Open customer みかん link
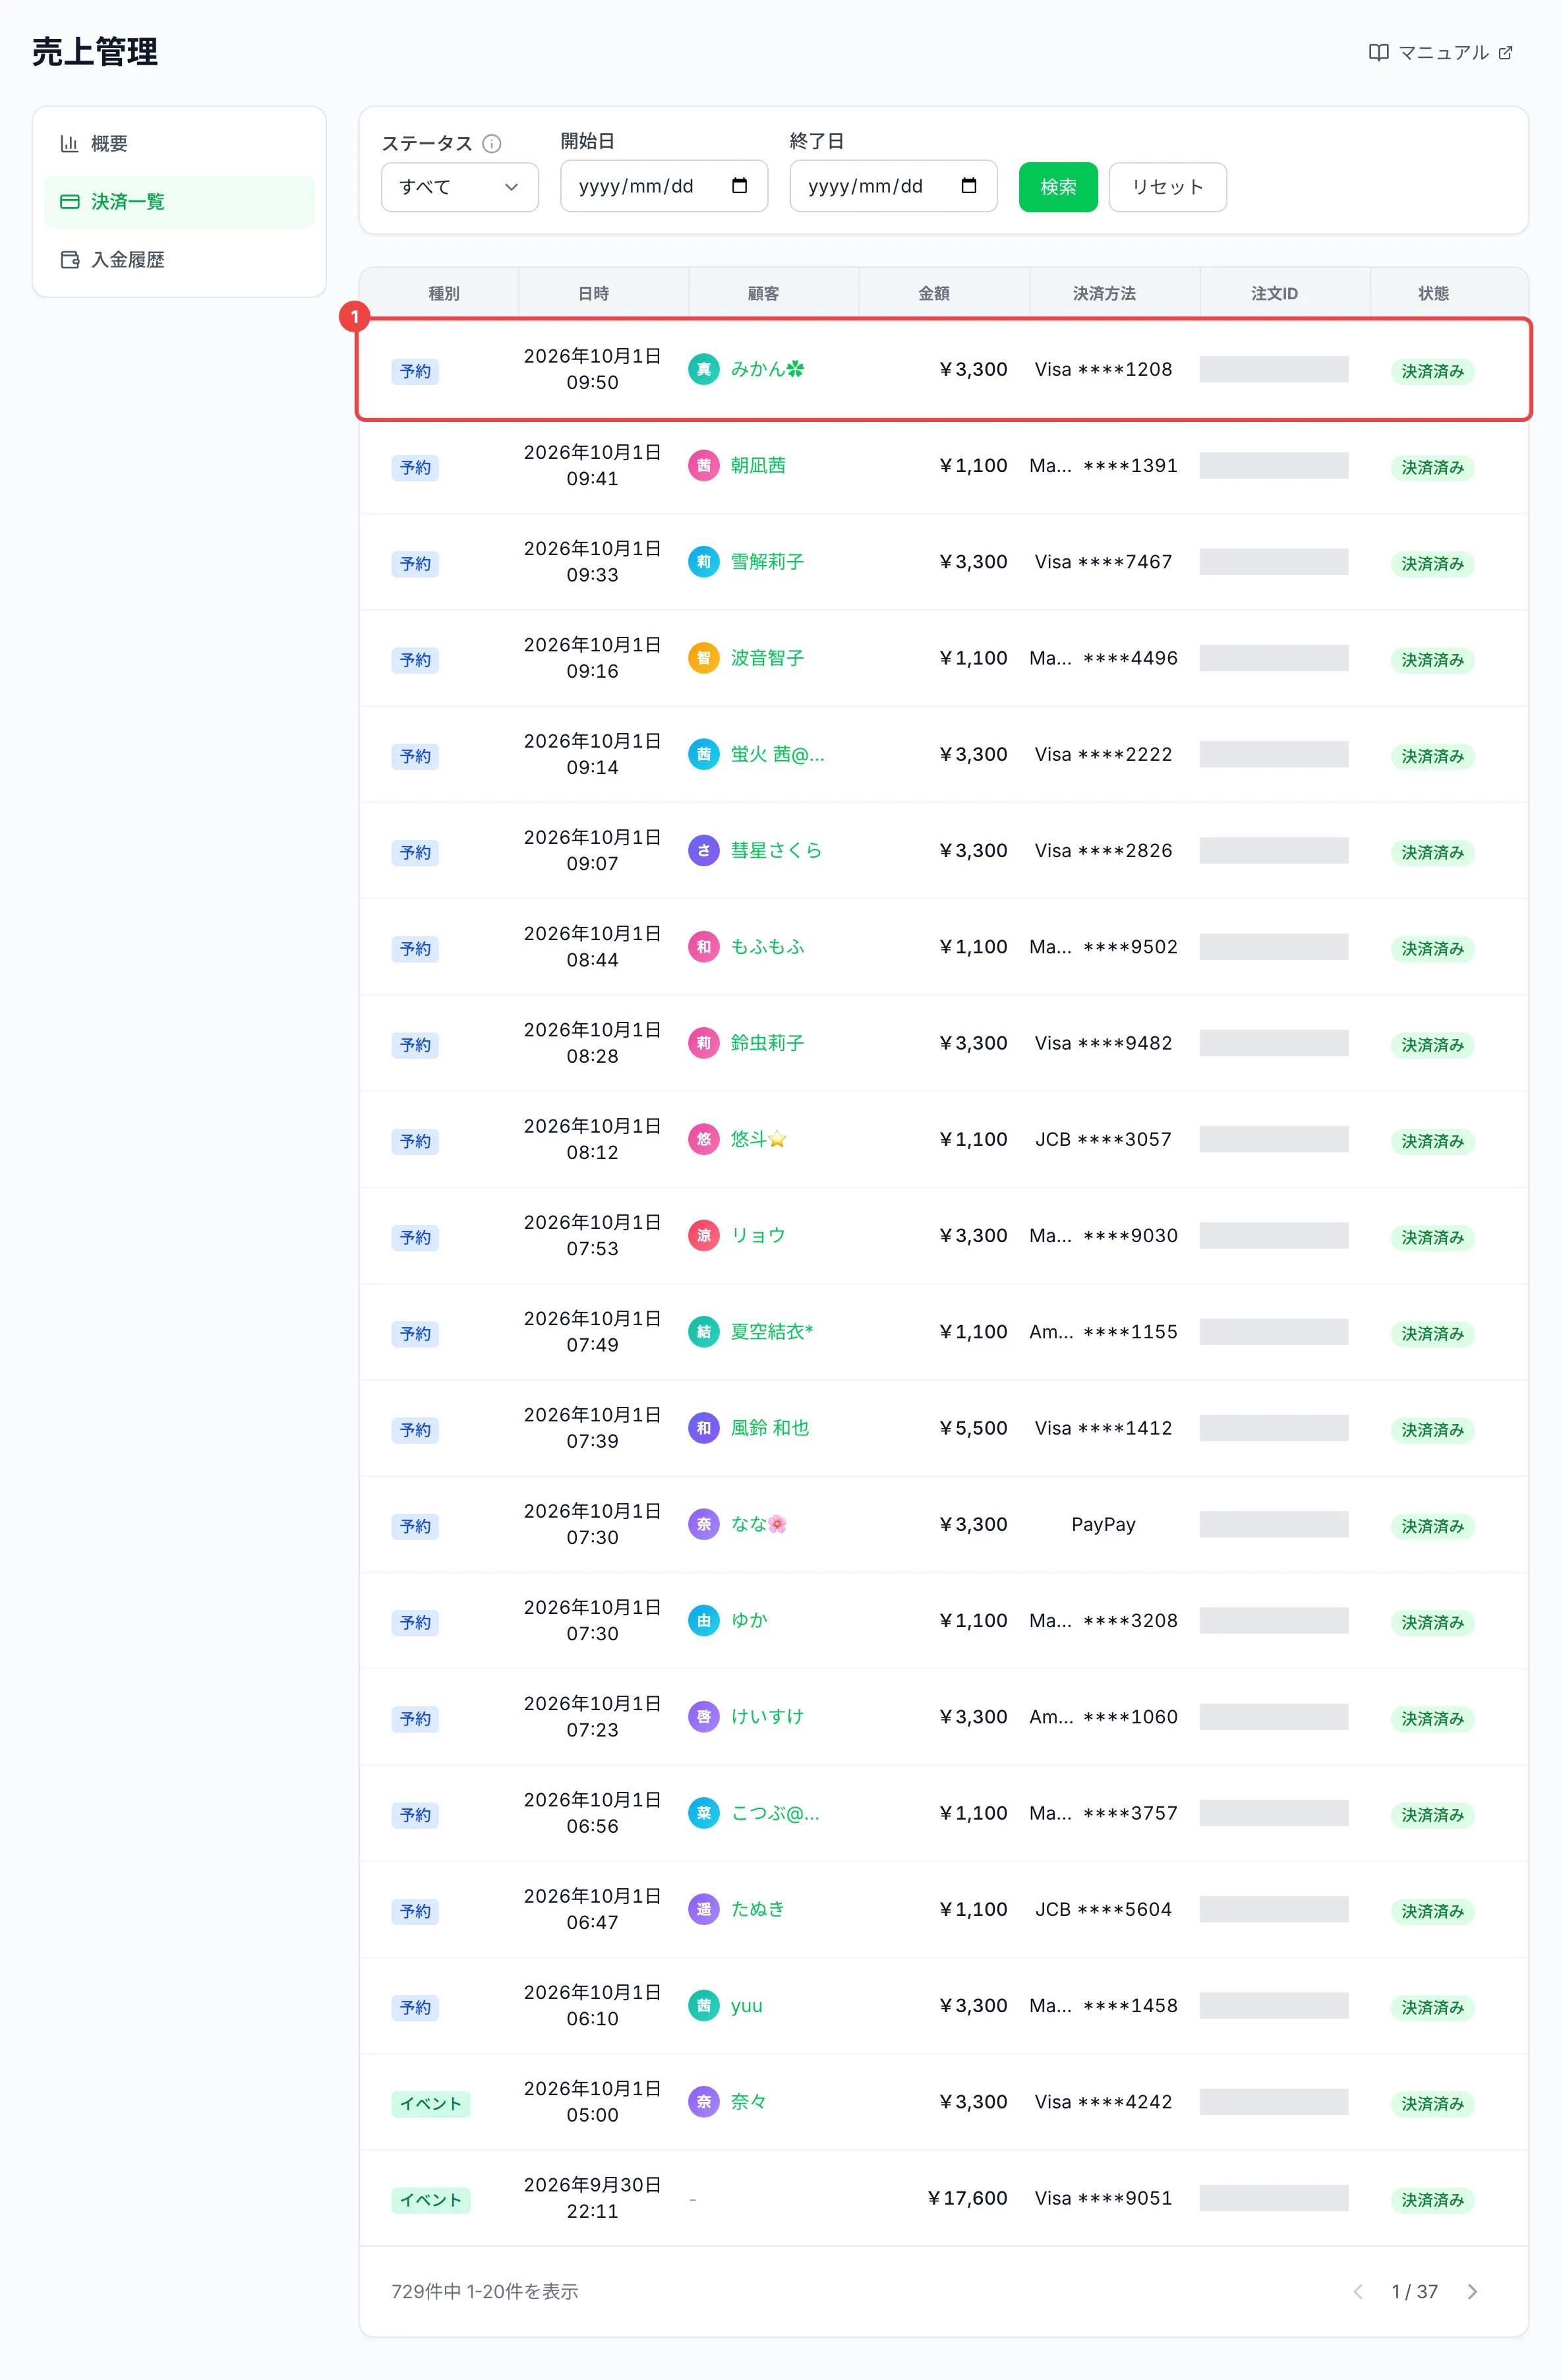 767,369
